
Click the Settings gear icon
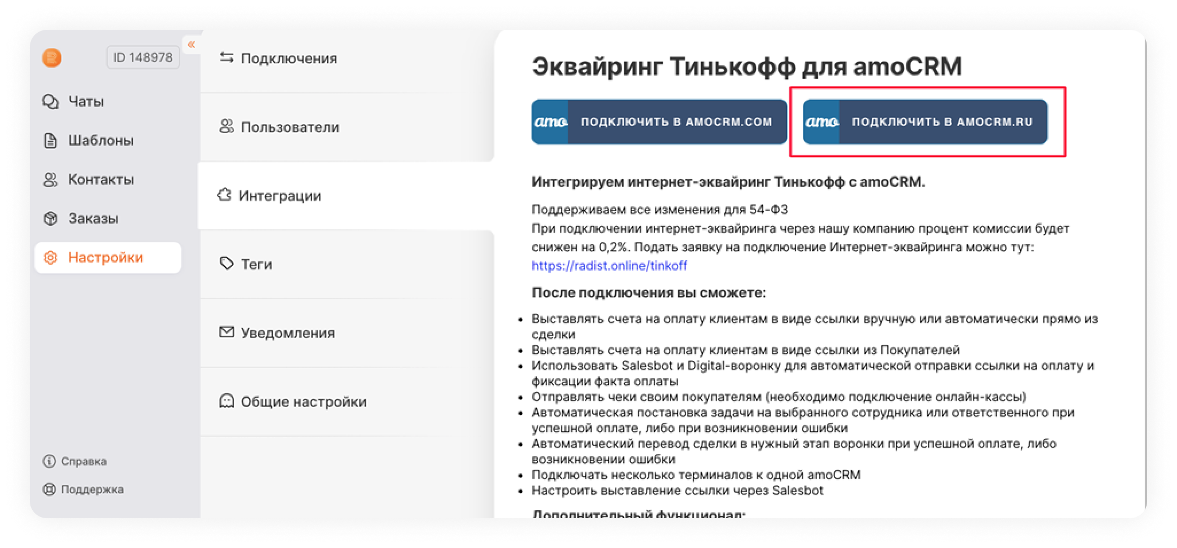50,257
